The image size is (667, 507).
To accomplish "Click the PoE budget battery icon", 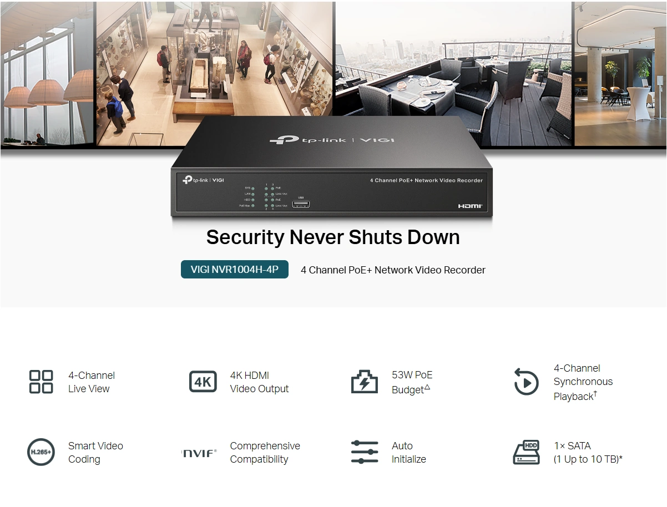I will 364,382.
